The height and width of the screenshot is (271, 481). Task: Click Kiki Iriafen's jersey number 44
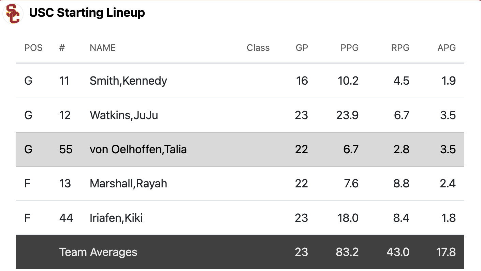click(x=66, y=218)
